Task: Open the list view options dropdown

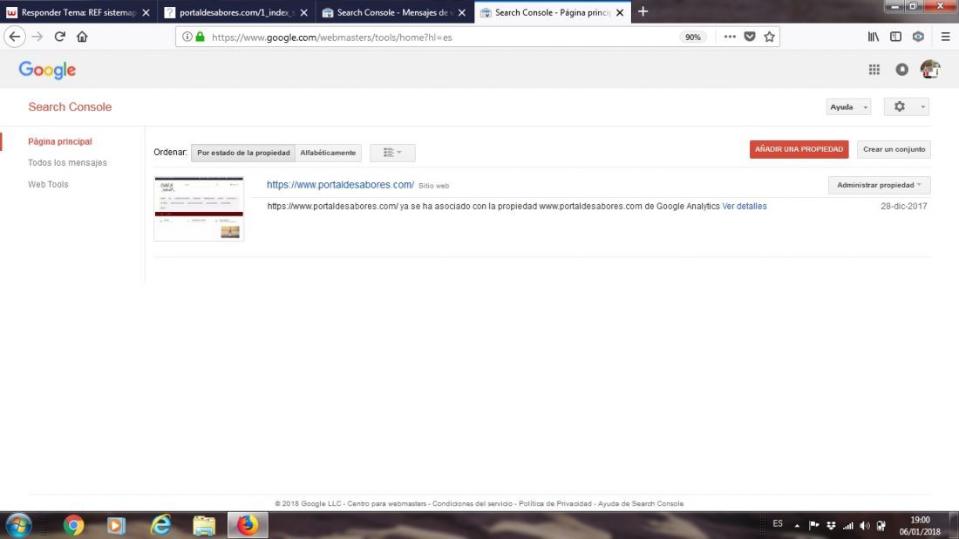Action: [392, 153]
